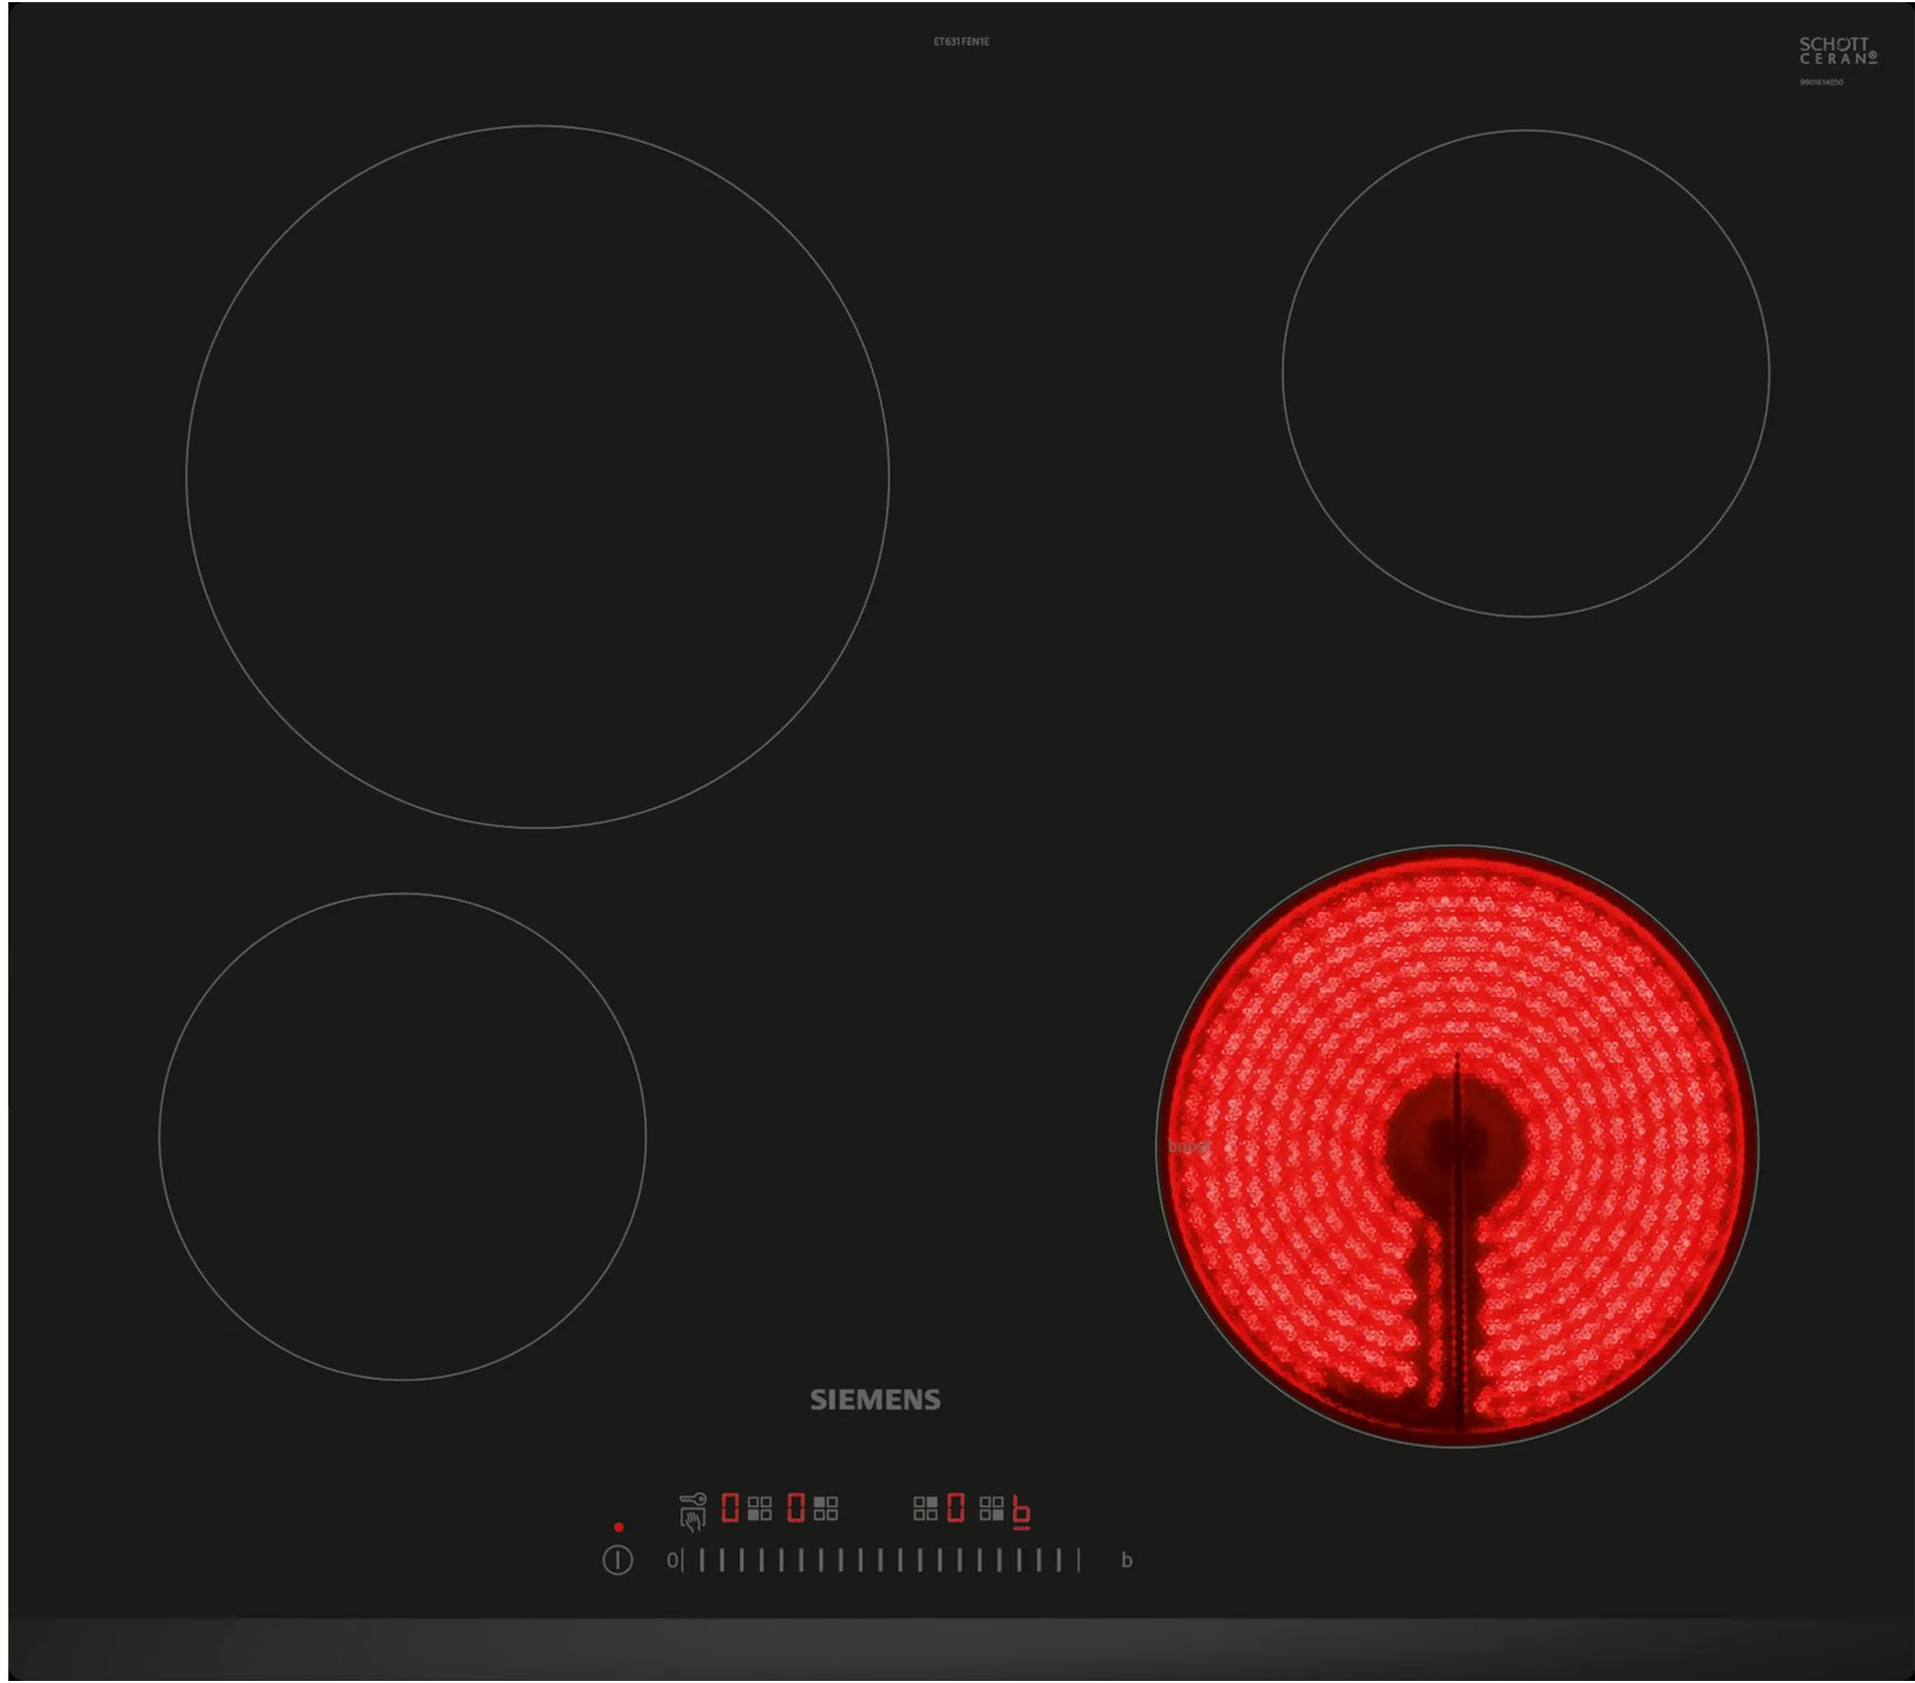Click the ET631FEN1E model number text
Image resolution: width=1915 pixels, height=1683 pixels.
tap(960, 42)
